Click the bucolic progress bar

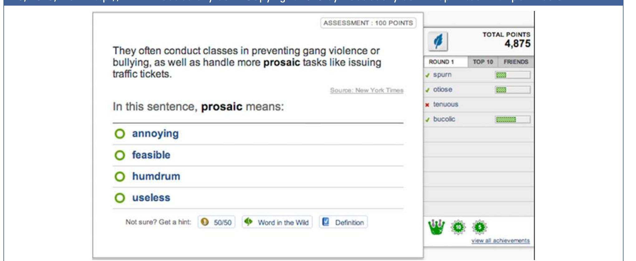[x=512, y=119]
